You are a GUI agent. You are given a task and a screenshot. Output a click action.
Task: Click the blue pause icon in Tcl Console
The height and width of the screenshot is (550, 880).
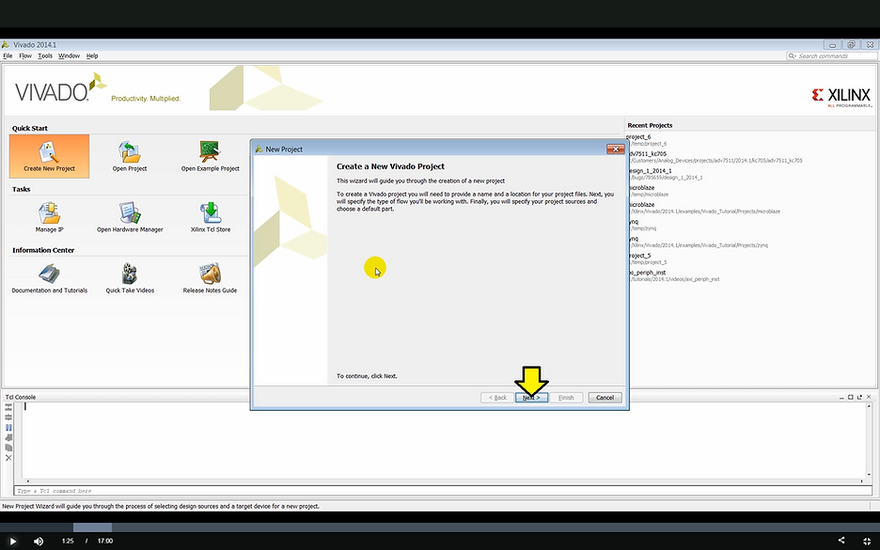click(8, 427)
